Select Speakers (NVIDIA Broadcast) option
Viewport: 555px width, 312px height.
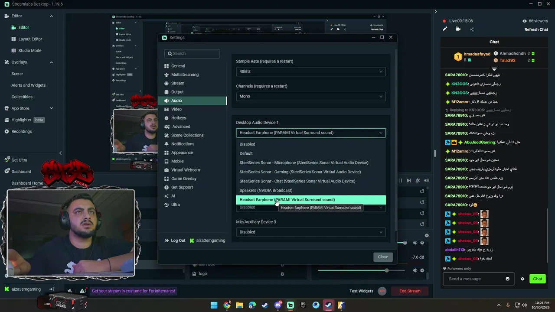310,190
